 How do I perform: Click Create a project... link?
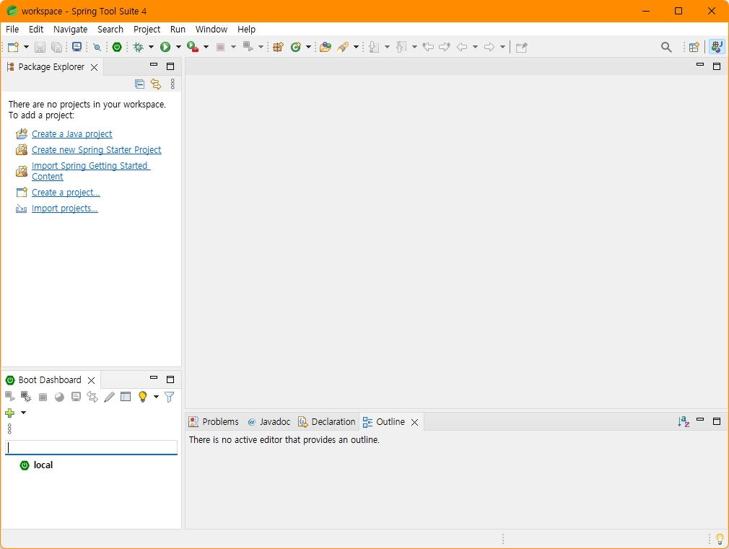66,193
